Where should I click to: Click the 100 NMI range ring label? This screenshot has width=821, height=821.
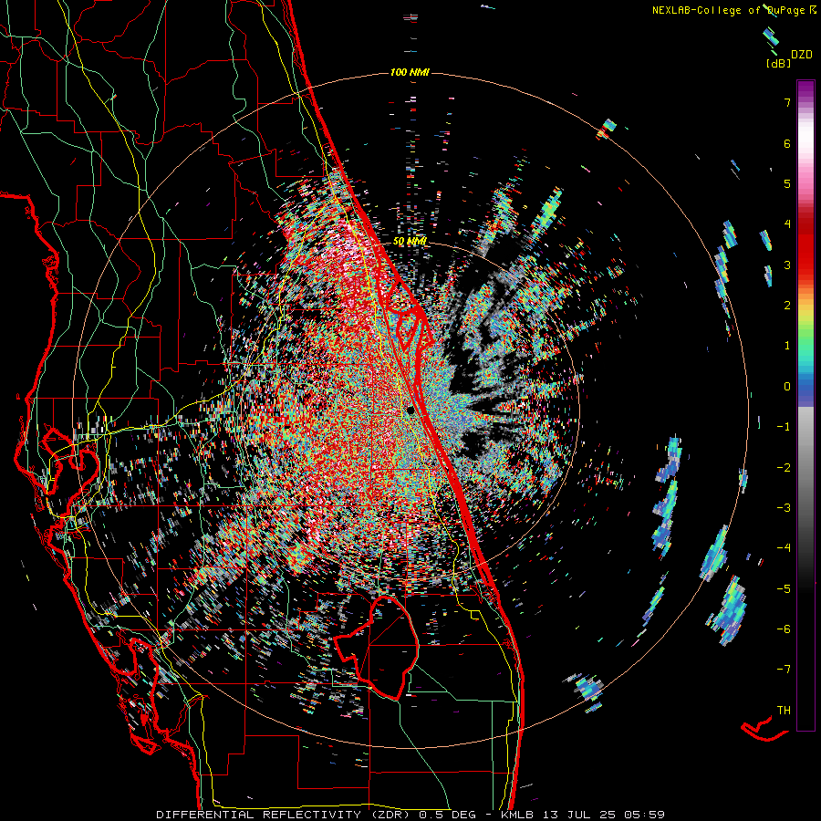coord(410,72)
